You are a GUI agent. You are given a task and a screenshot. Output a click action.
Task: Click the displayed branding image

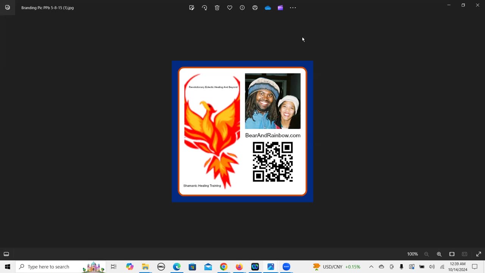tap(242, 131)
